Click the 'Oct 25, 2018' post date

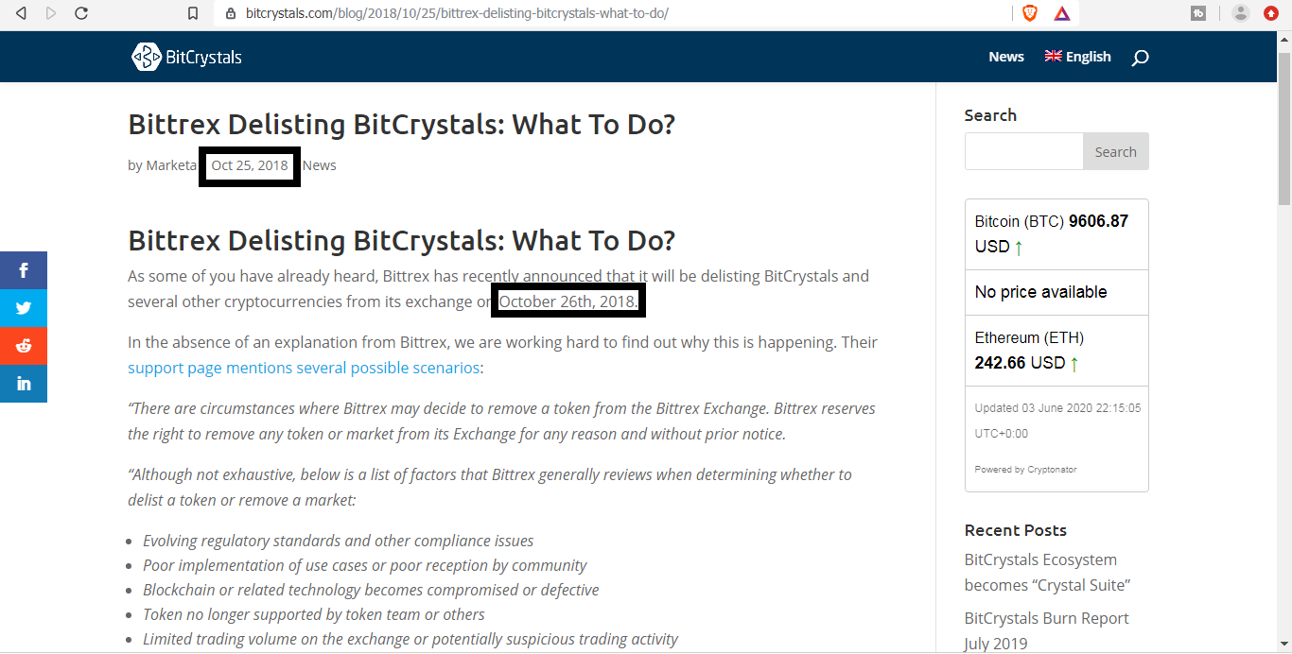(250, 165)
